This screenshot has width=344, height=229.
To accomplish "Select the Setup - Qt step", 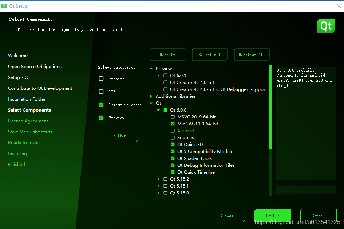I will [x=19, y=77].
